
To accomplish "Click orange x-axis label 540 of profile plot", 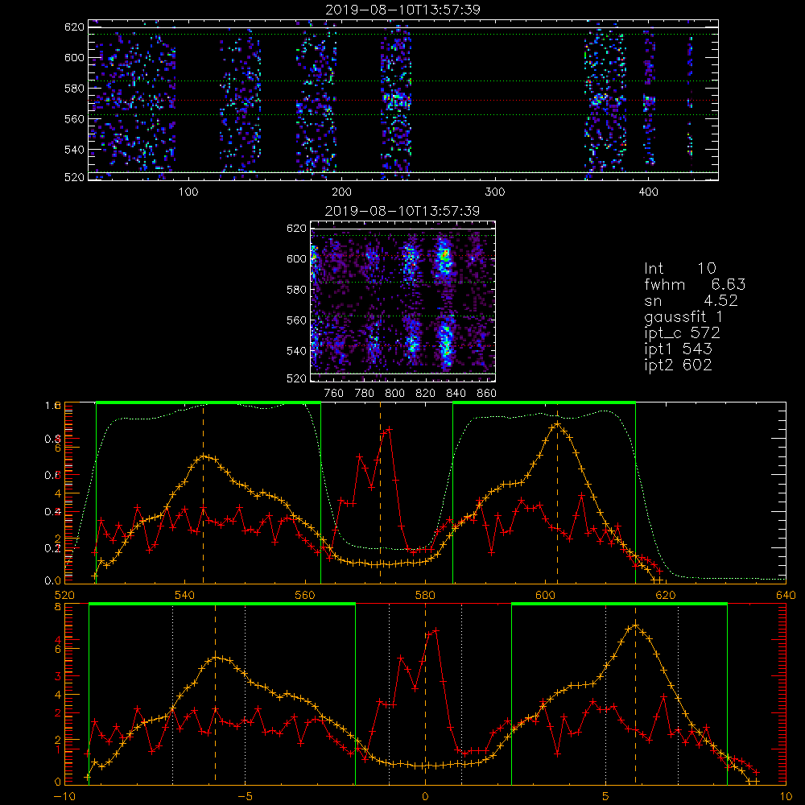I will [185, 596].
